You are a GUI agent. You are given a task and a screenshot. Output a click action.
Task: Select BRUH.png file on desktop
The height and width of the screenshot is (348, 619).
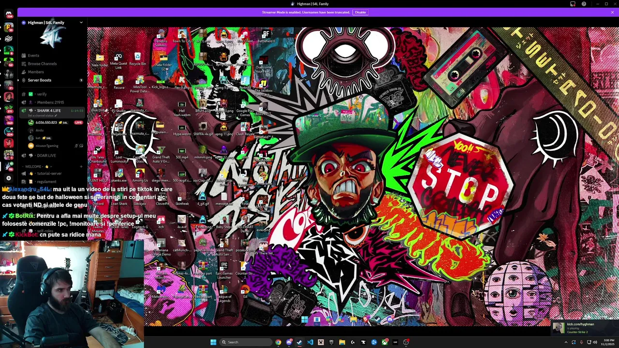203,106
